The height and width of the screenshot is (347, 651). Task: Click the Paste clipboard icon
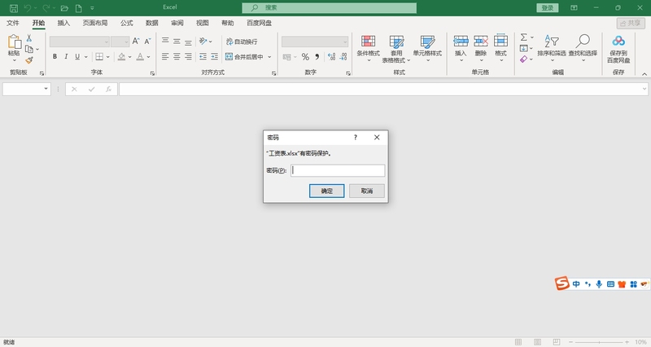14,42
